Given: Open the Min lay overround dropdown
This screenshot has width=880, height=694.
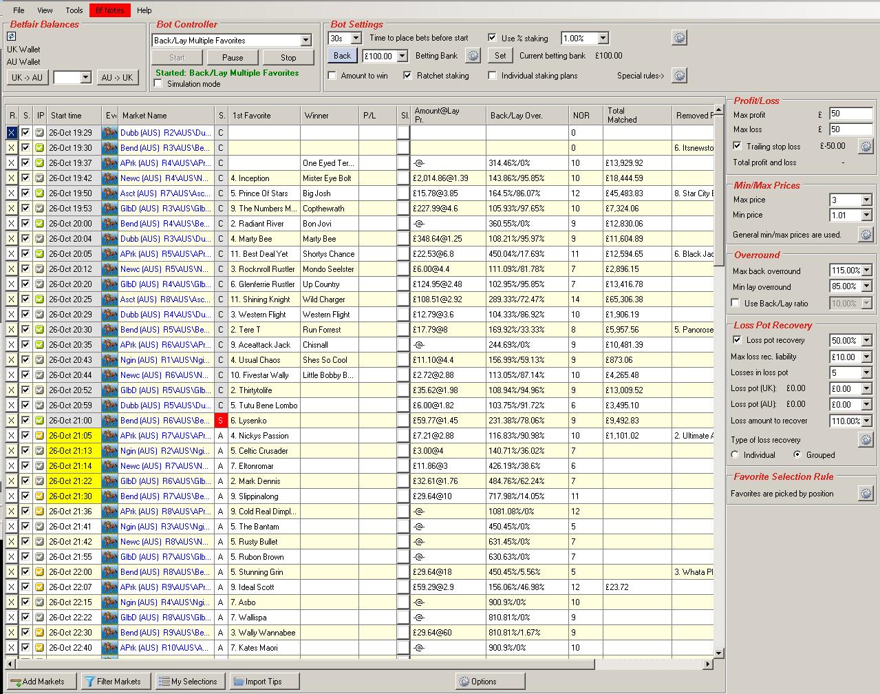Looking at the screenshot, I should point(866,286).
